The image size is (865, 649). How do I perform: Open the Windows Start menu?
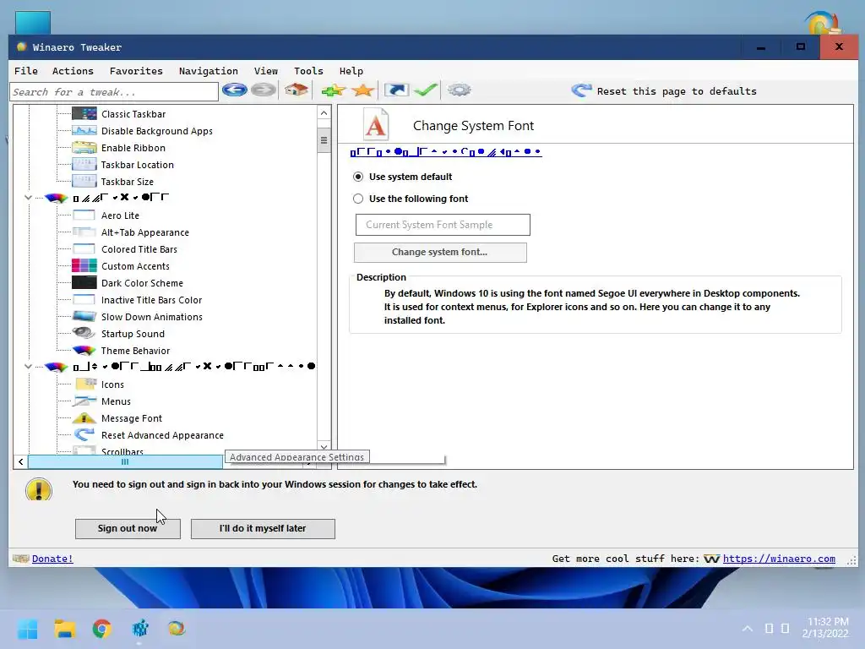tap(28, 629)
